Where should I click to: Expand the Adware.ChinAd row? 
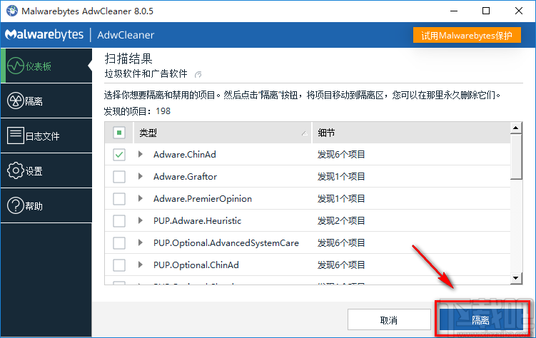point(140,154)
